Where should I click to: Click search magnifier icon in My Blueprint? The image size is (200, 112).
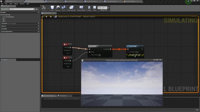(x=34, y=9)
